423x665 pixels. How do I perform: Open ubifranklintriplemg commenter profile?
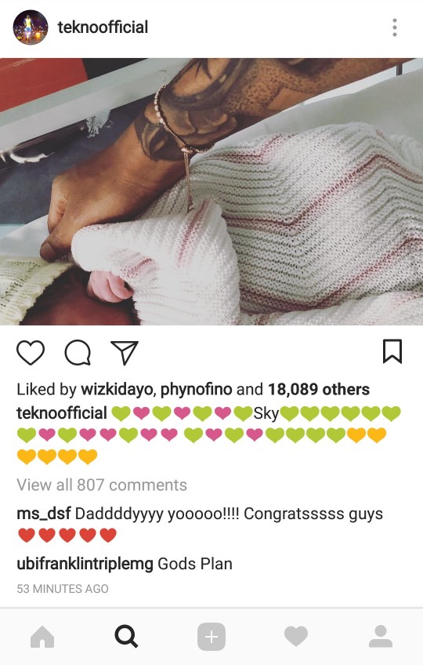pyautogui.click(x=85, y=564)
